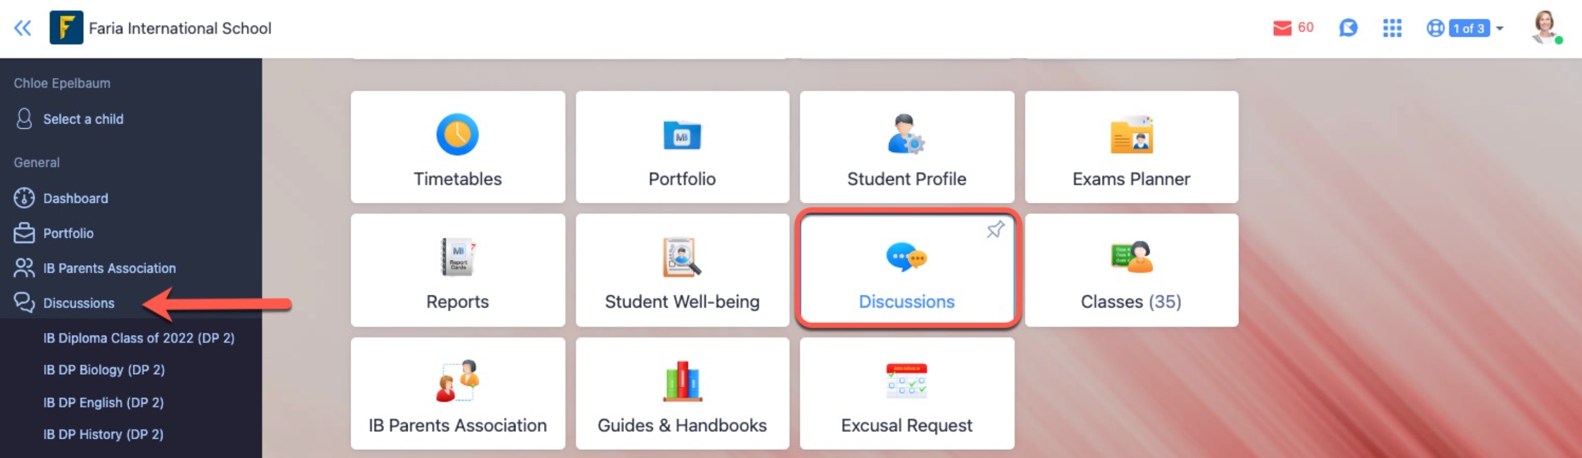The height and width of the screenshot is (458, 1582).
Task: Expand the 1 of 3 dropdown arrow
Action: (1499, 29)
